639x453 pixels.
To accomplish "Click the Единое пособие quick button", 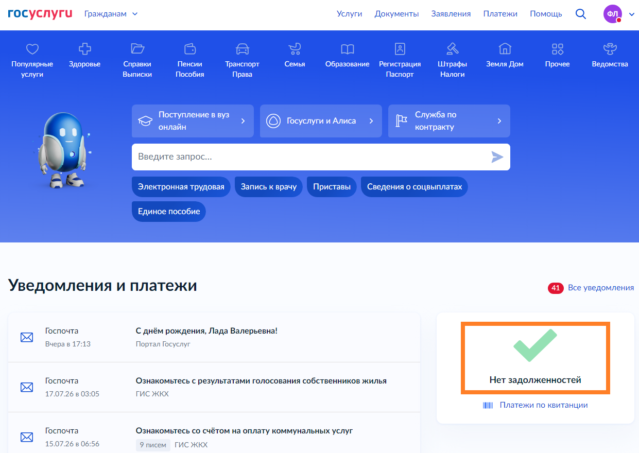I will click(x=169, y=212).
